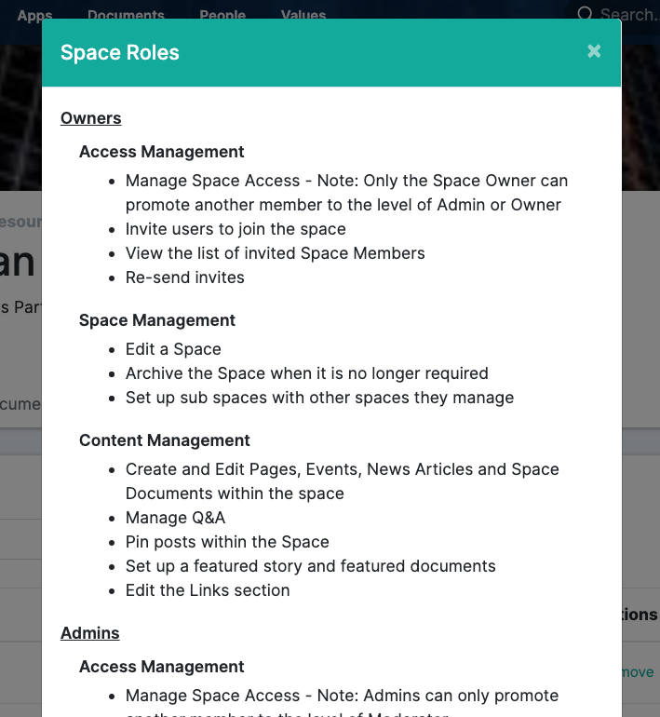Image resolution: width=660 pixels, height=717 pixels.
Task: Click 'Pin posts within the Space'
Action: 228,542
